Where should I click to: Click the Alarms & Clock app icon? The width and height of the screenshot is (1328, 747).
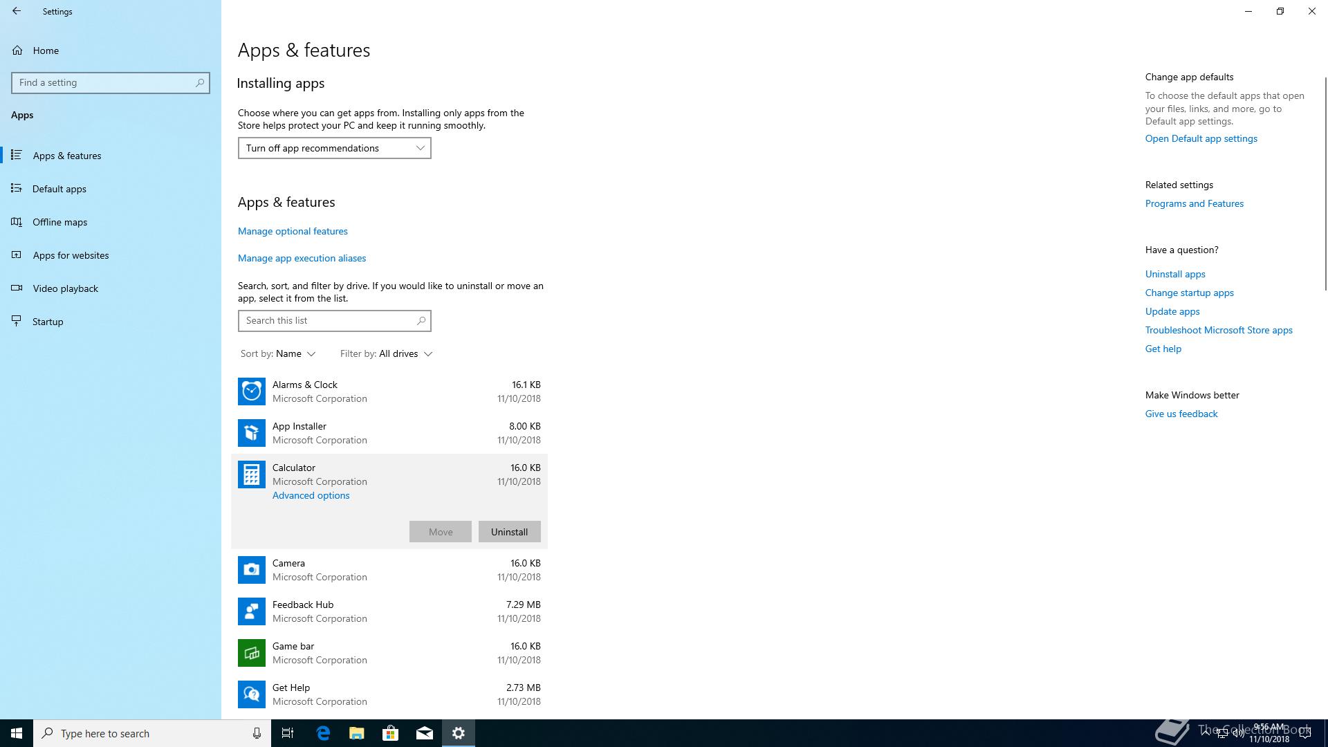coord(252,391)
